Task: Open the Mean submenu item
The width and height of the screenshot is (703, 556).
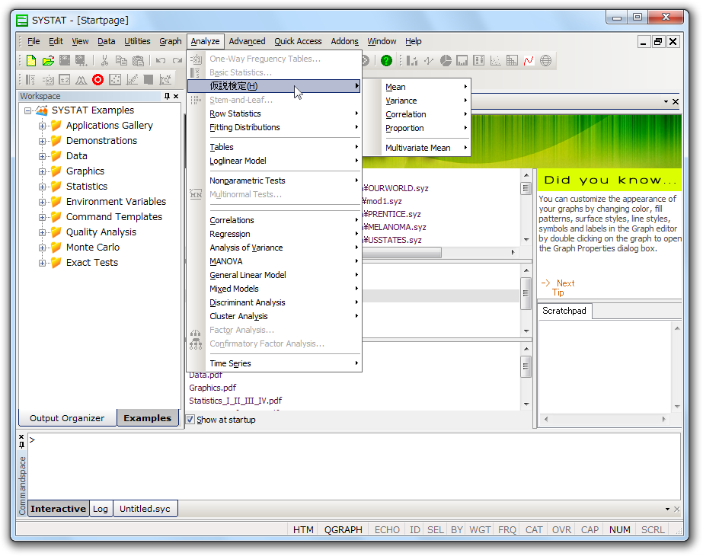Action: (417, 87)
